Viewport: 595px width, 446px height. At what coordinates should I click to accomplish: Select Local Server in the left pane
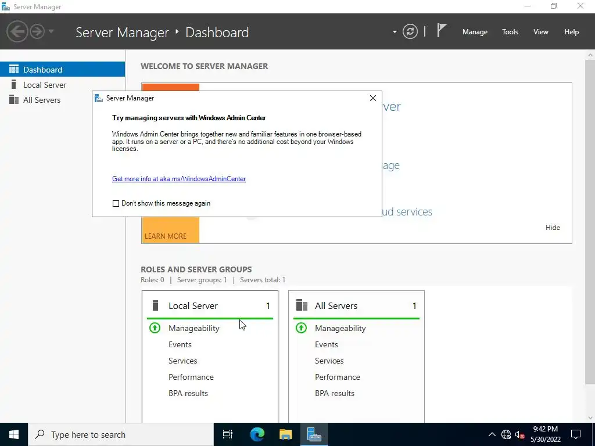coord(63,85)
